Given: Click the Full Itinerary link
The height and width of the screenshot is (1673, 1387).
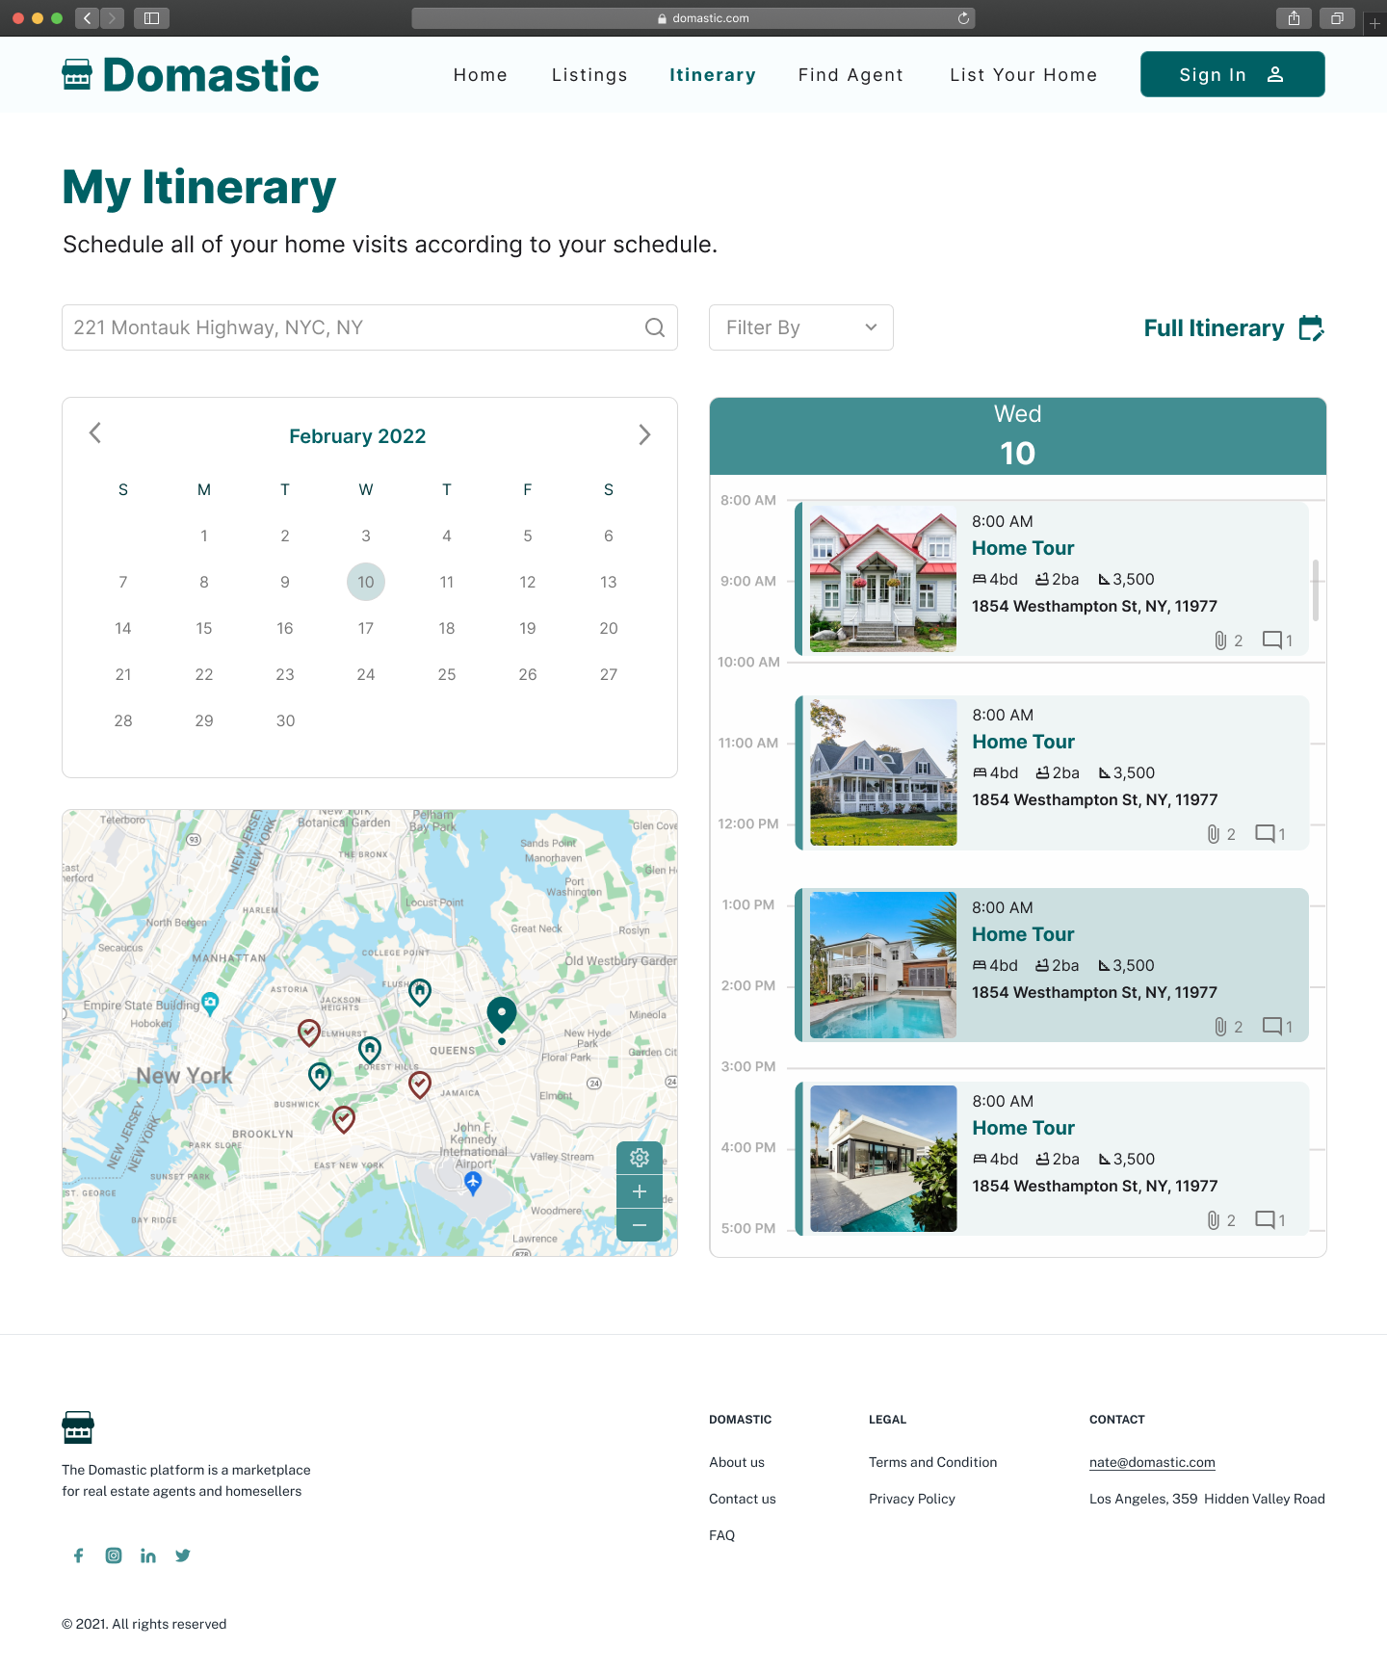Looking at the screenshot, I should tap(1214, 328).
